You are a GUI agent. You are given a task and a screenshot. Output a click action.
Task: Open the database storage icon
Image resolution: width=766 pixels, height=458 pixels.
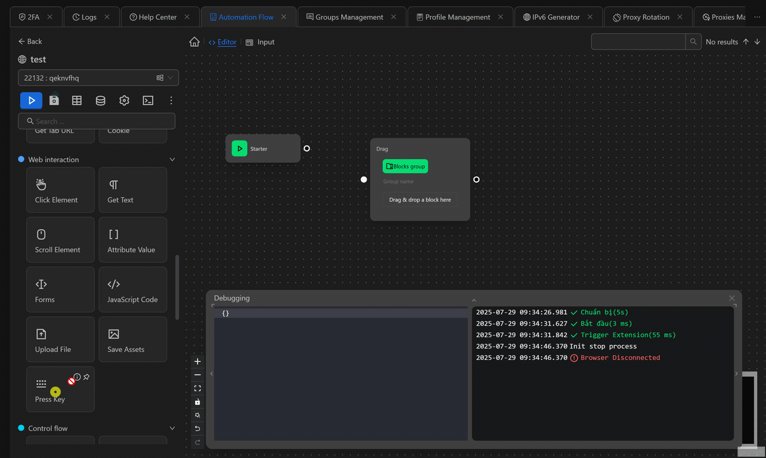pyautogui.click(x=100, y=101)
